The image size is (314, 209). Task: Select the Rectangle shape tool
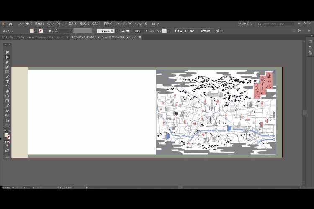pyautogui.click(x=8, y=72)
